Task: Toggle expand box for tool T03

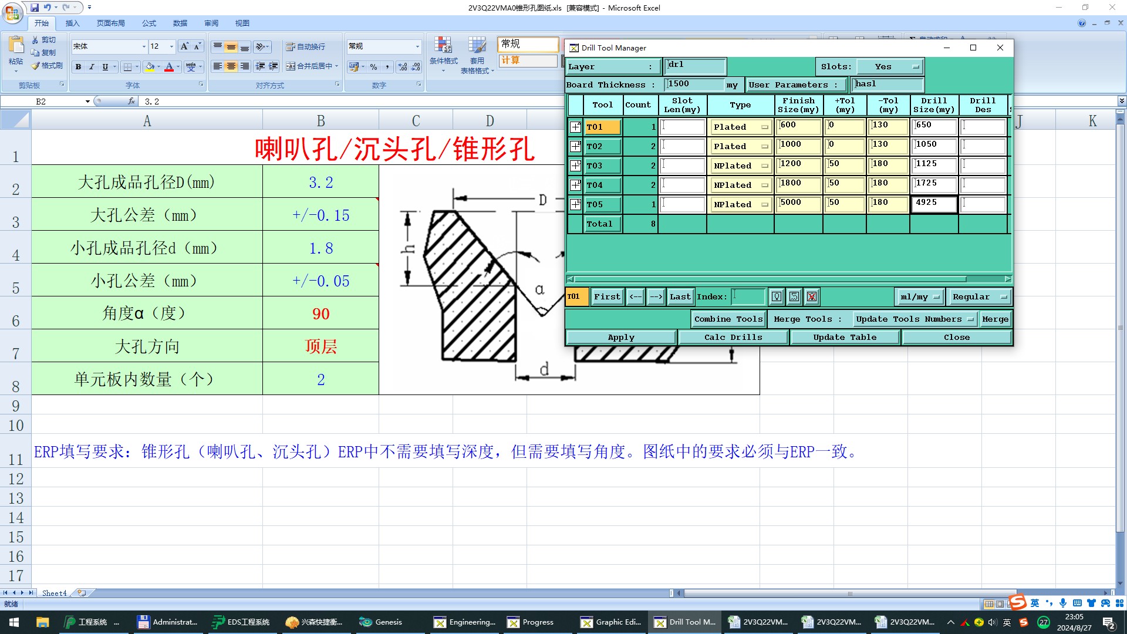Action: click(575, 166)
